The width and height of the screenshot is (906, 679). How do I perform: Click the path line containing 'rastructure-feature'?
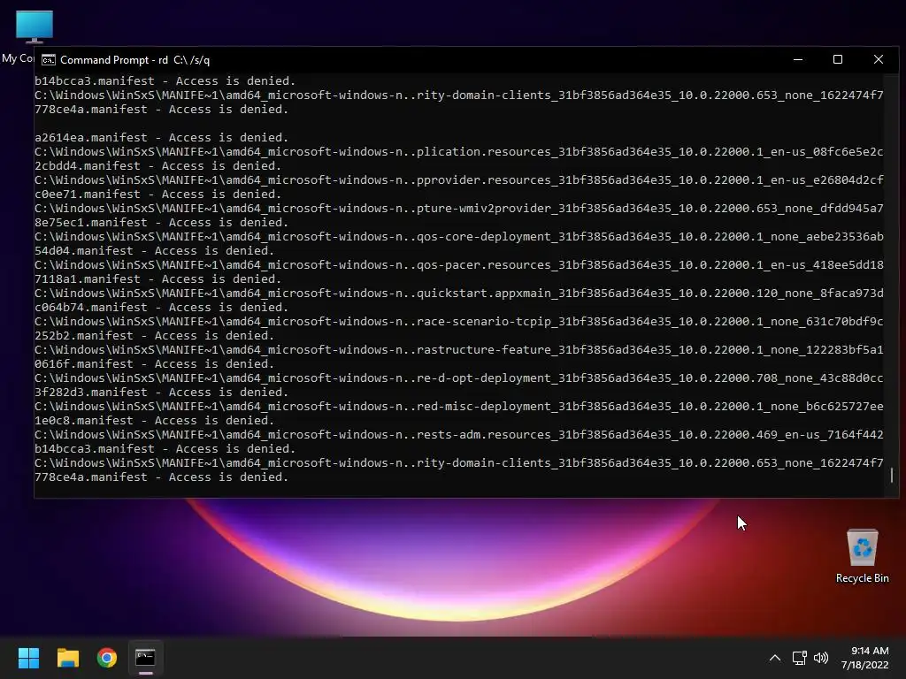click(x=459, y=350)
